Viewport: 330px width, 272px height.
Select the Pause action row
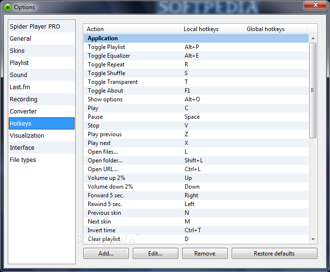point(196,117)
